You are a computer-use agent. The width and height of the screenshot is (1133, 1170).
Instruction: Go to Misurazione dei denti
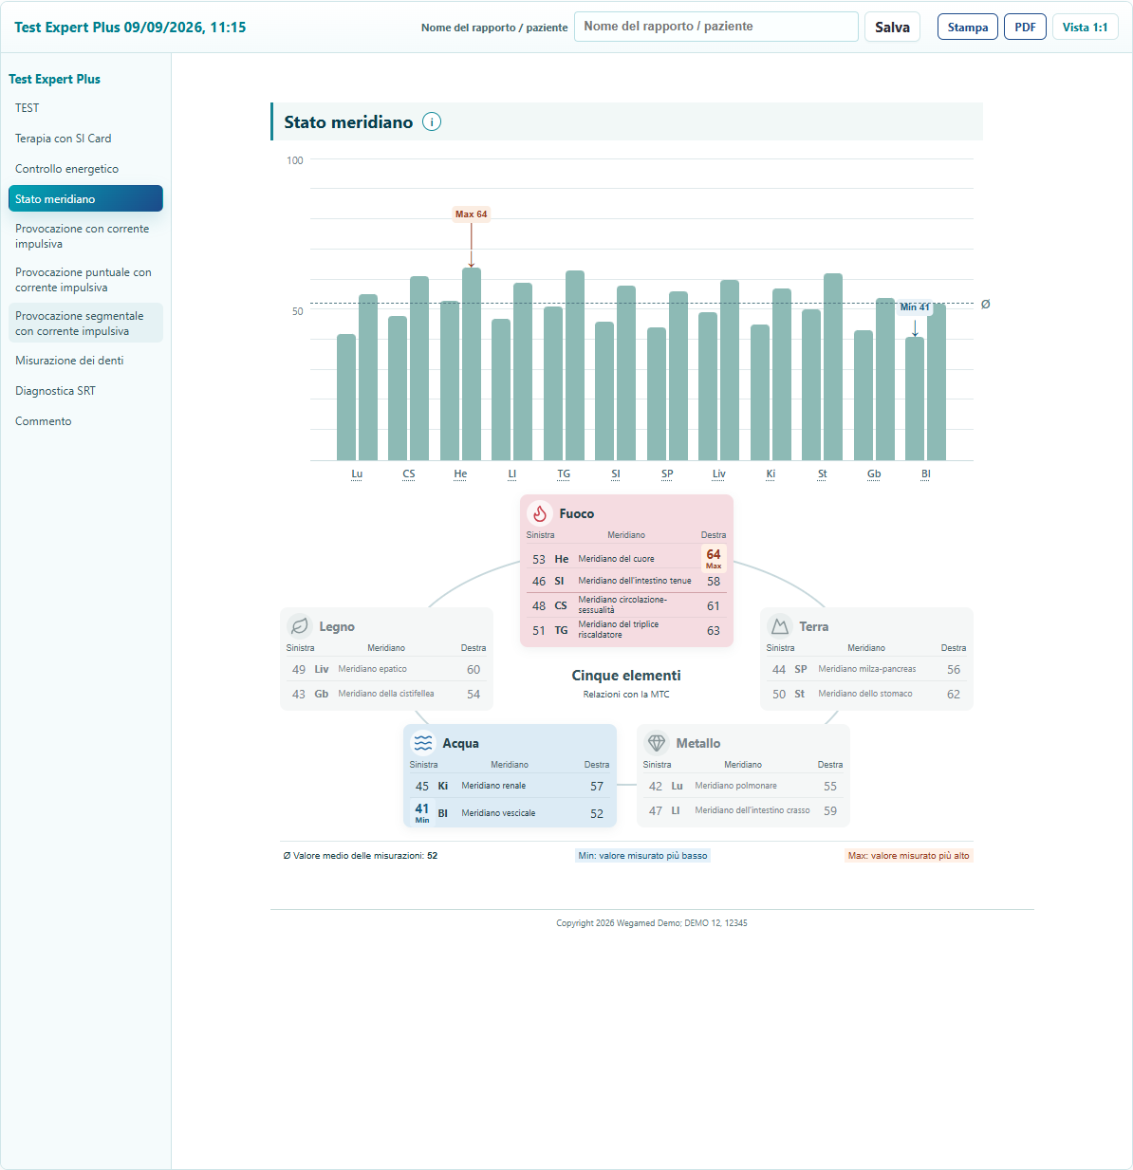[x=85, y=361]
